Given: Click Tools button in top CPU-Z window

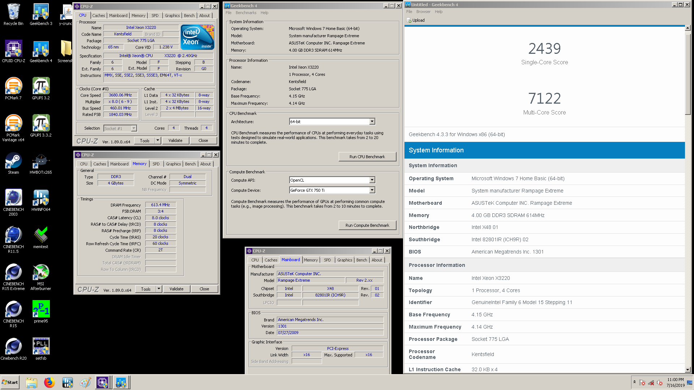Looking at the screenshot, I should [145, 140].
